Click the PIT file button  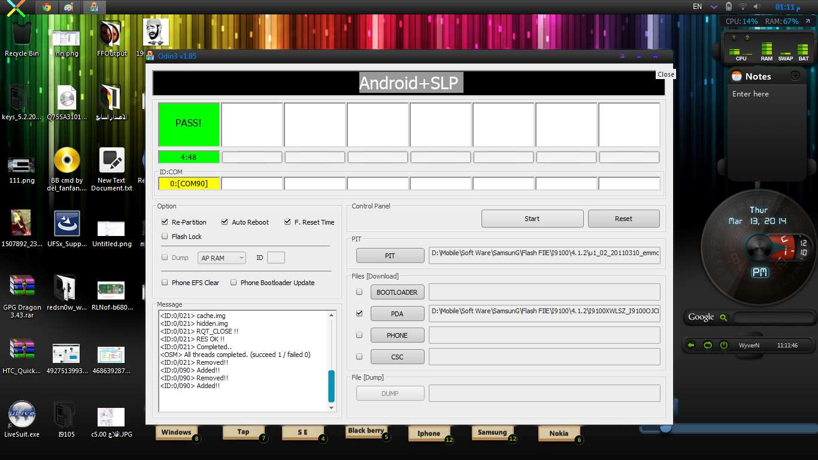(390, 256)
